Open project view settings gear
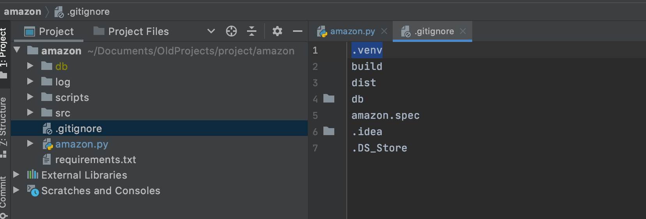 click(277, 31)
